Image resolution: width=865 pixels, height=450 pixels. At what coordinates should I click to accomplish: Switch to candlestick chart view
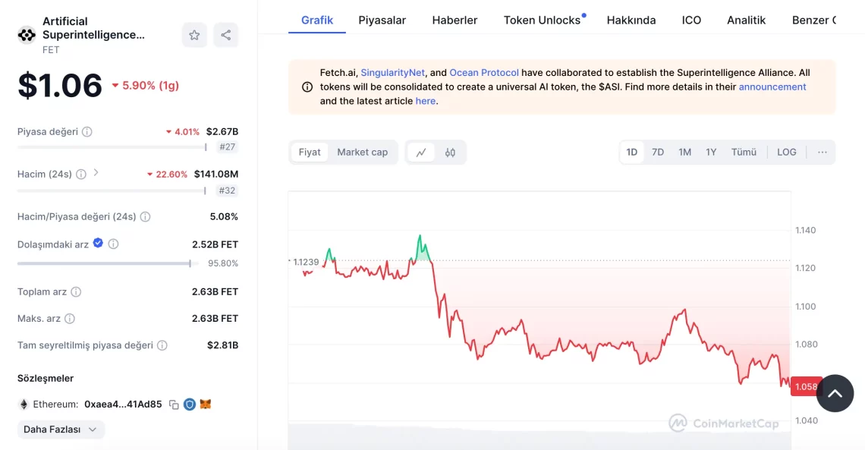pos(450,153)
